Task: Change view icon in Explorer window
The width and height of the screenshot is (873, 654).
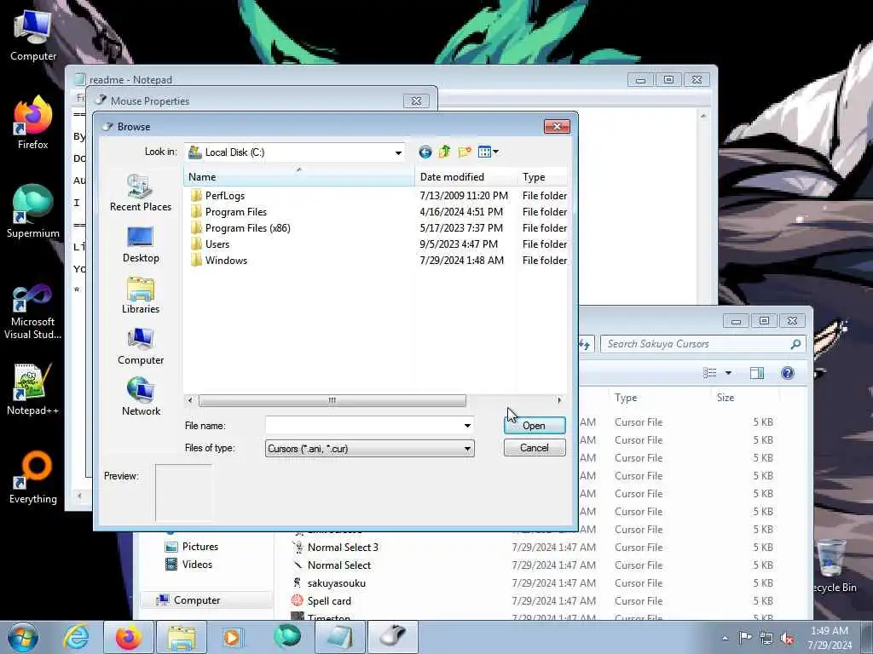Action: tap(710, 373)
